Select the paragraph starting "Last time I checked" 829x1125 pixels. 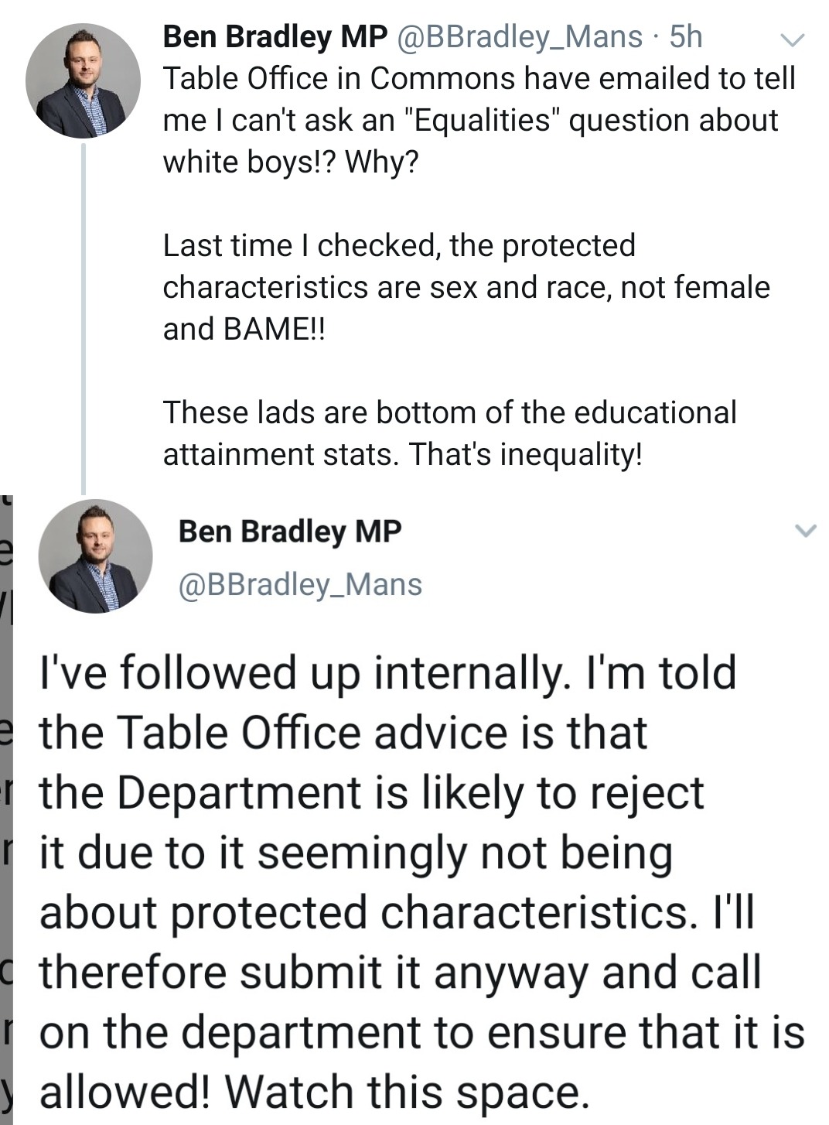[466, 287]
